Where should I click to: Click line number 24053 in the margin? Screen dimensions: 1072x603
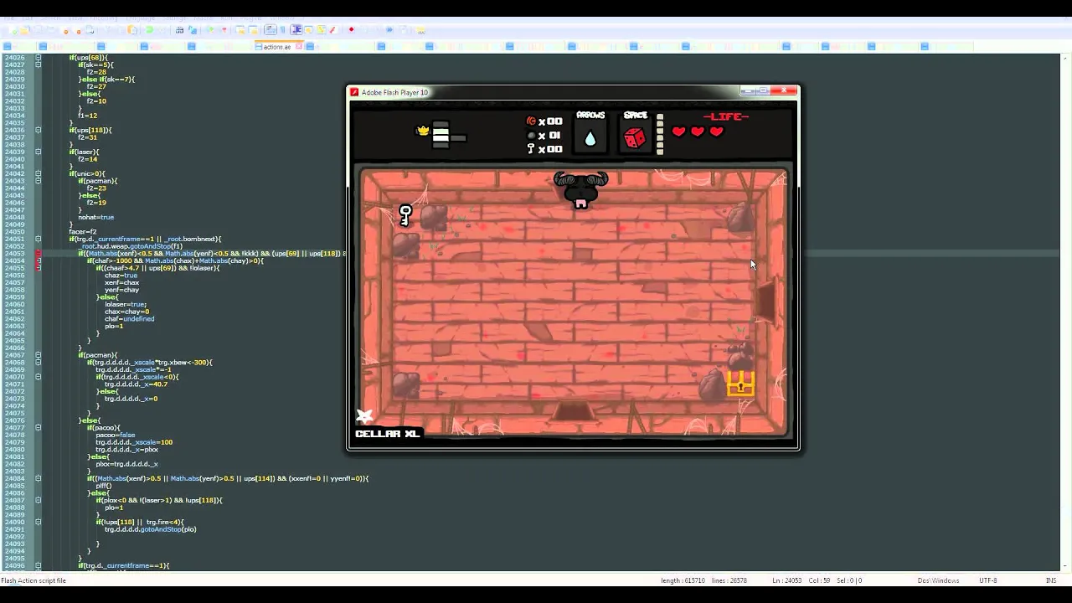14,254
